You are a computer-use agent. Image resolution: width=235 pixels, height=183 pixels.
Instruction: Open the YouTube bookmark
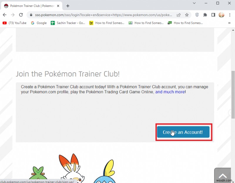14,23
